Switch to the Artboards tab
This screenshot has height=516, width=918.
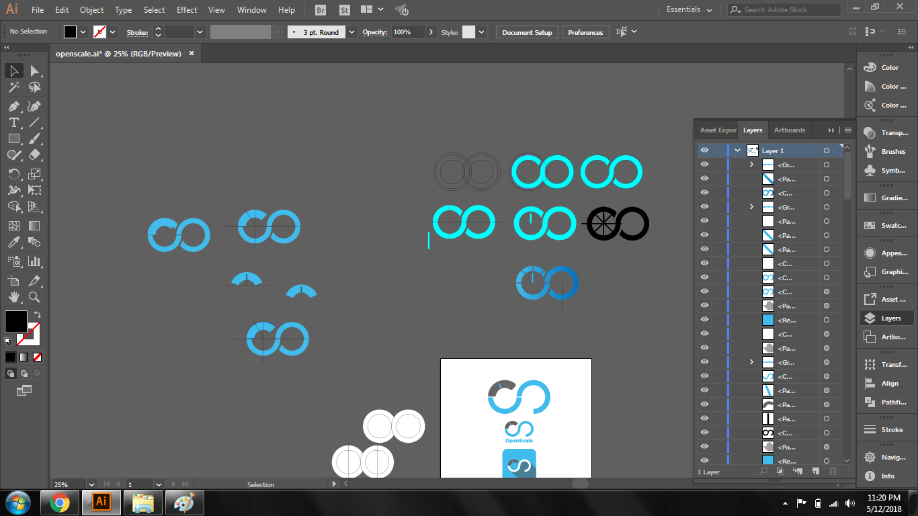pyautogui.click(x=790, y=130)
